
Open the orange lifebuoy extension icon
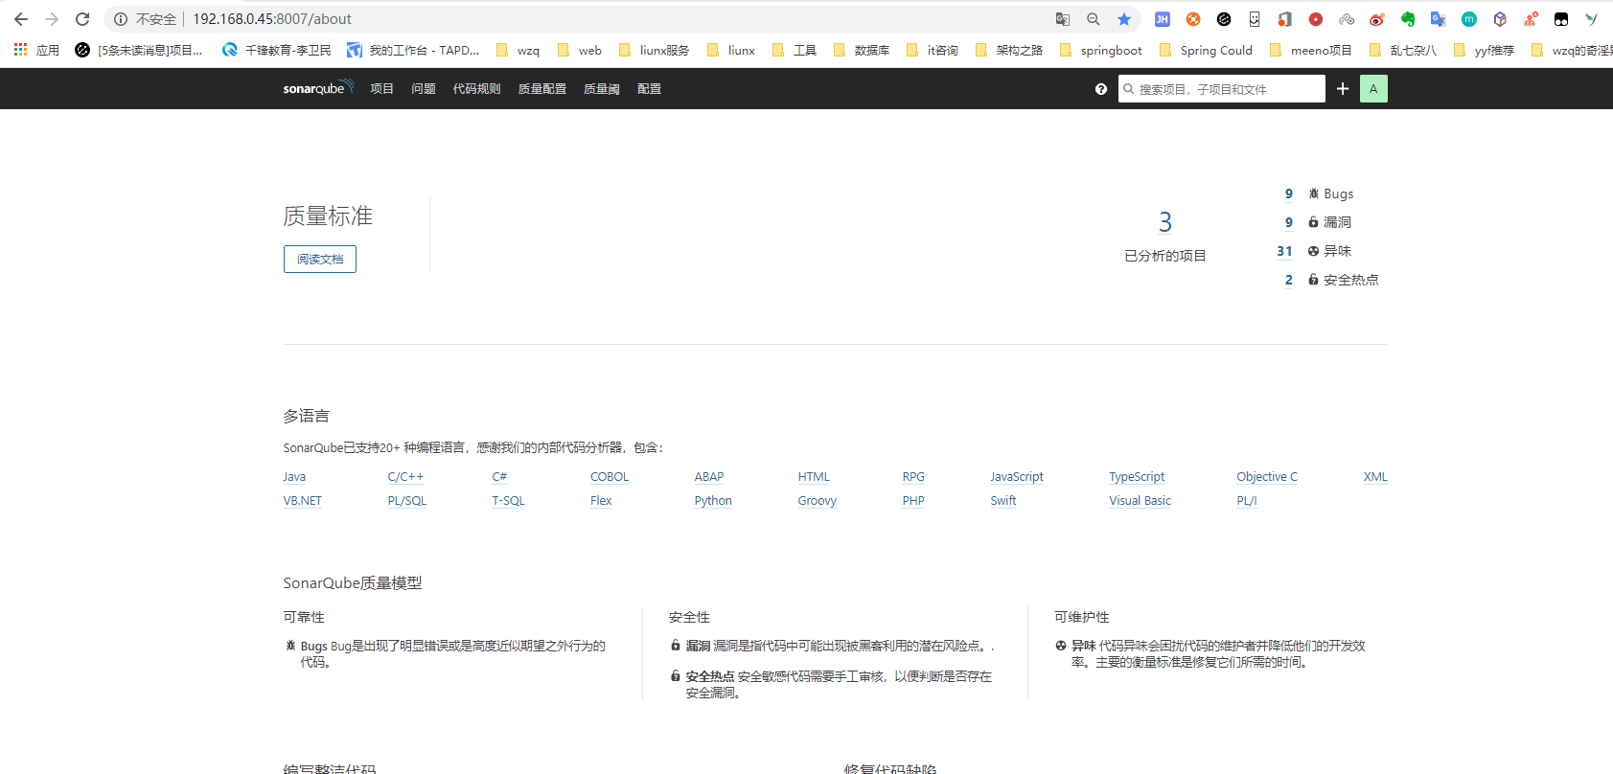pos(1193,19)
